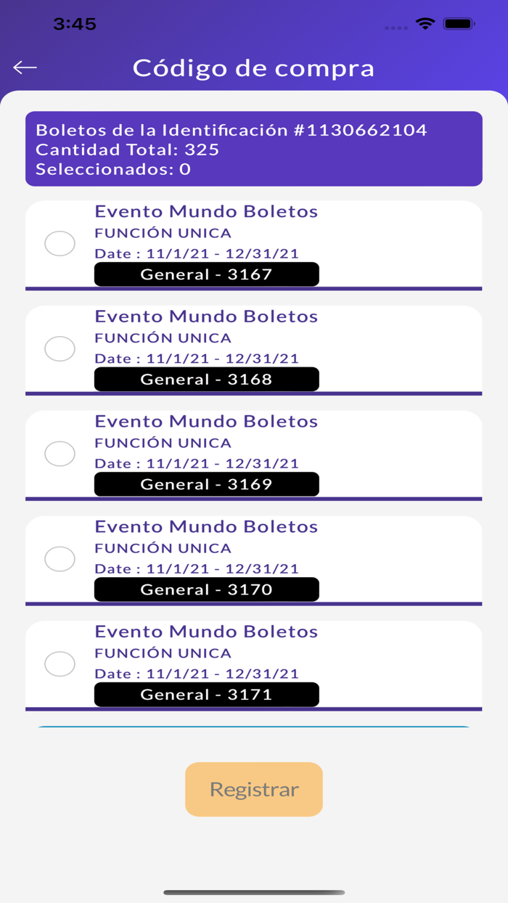Select the radio button for ticket General - 3171
This screenshot has width=508, height=903.
(x=60, y=663)
